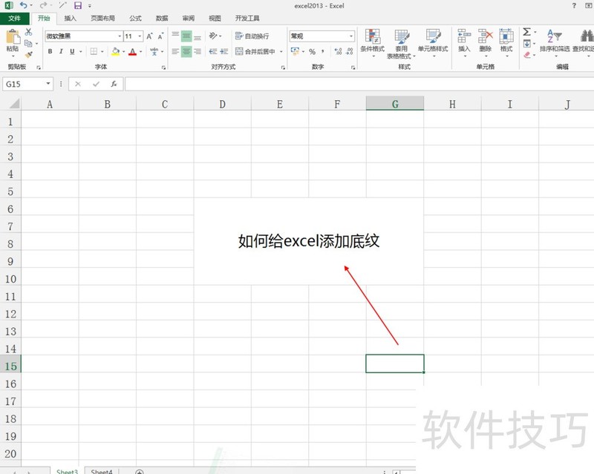Toggle top vertical alignment
The image size is (594, 474).
pos(175,36)
